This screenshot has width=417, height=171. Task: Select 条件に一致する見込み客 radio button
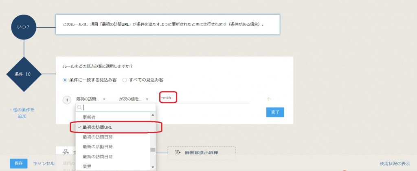[x=65, y=80]
